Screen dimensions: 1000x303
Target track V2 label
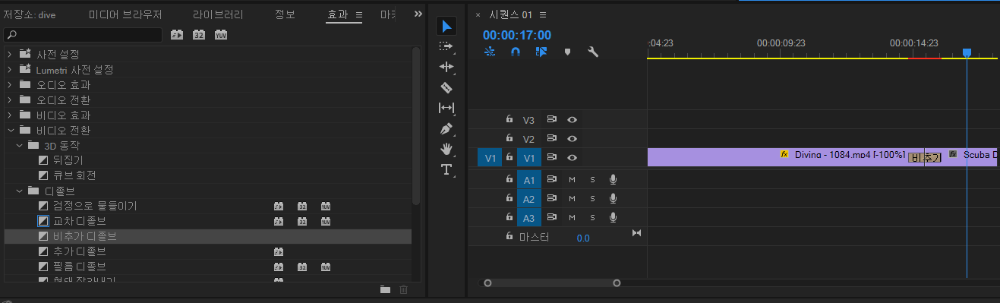(x=529, y=139)
